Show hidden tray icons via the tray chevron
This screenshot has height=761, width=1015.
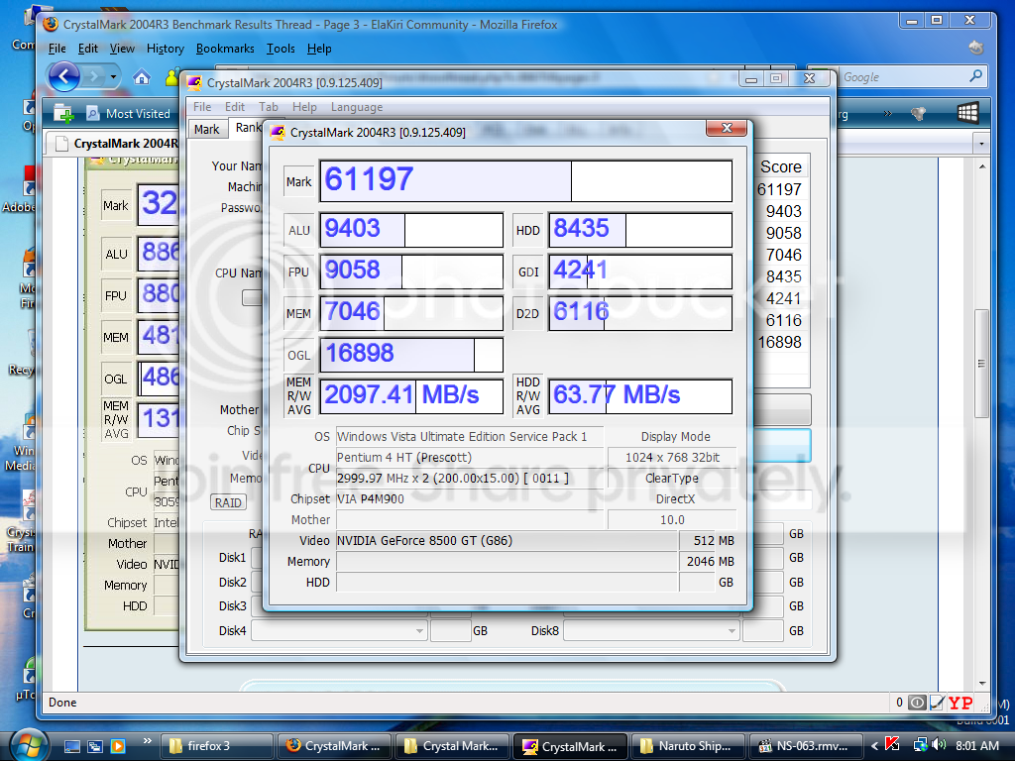[x=874, y=746]
